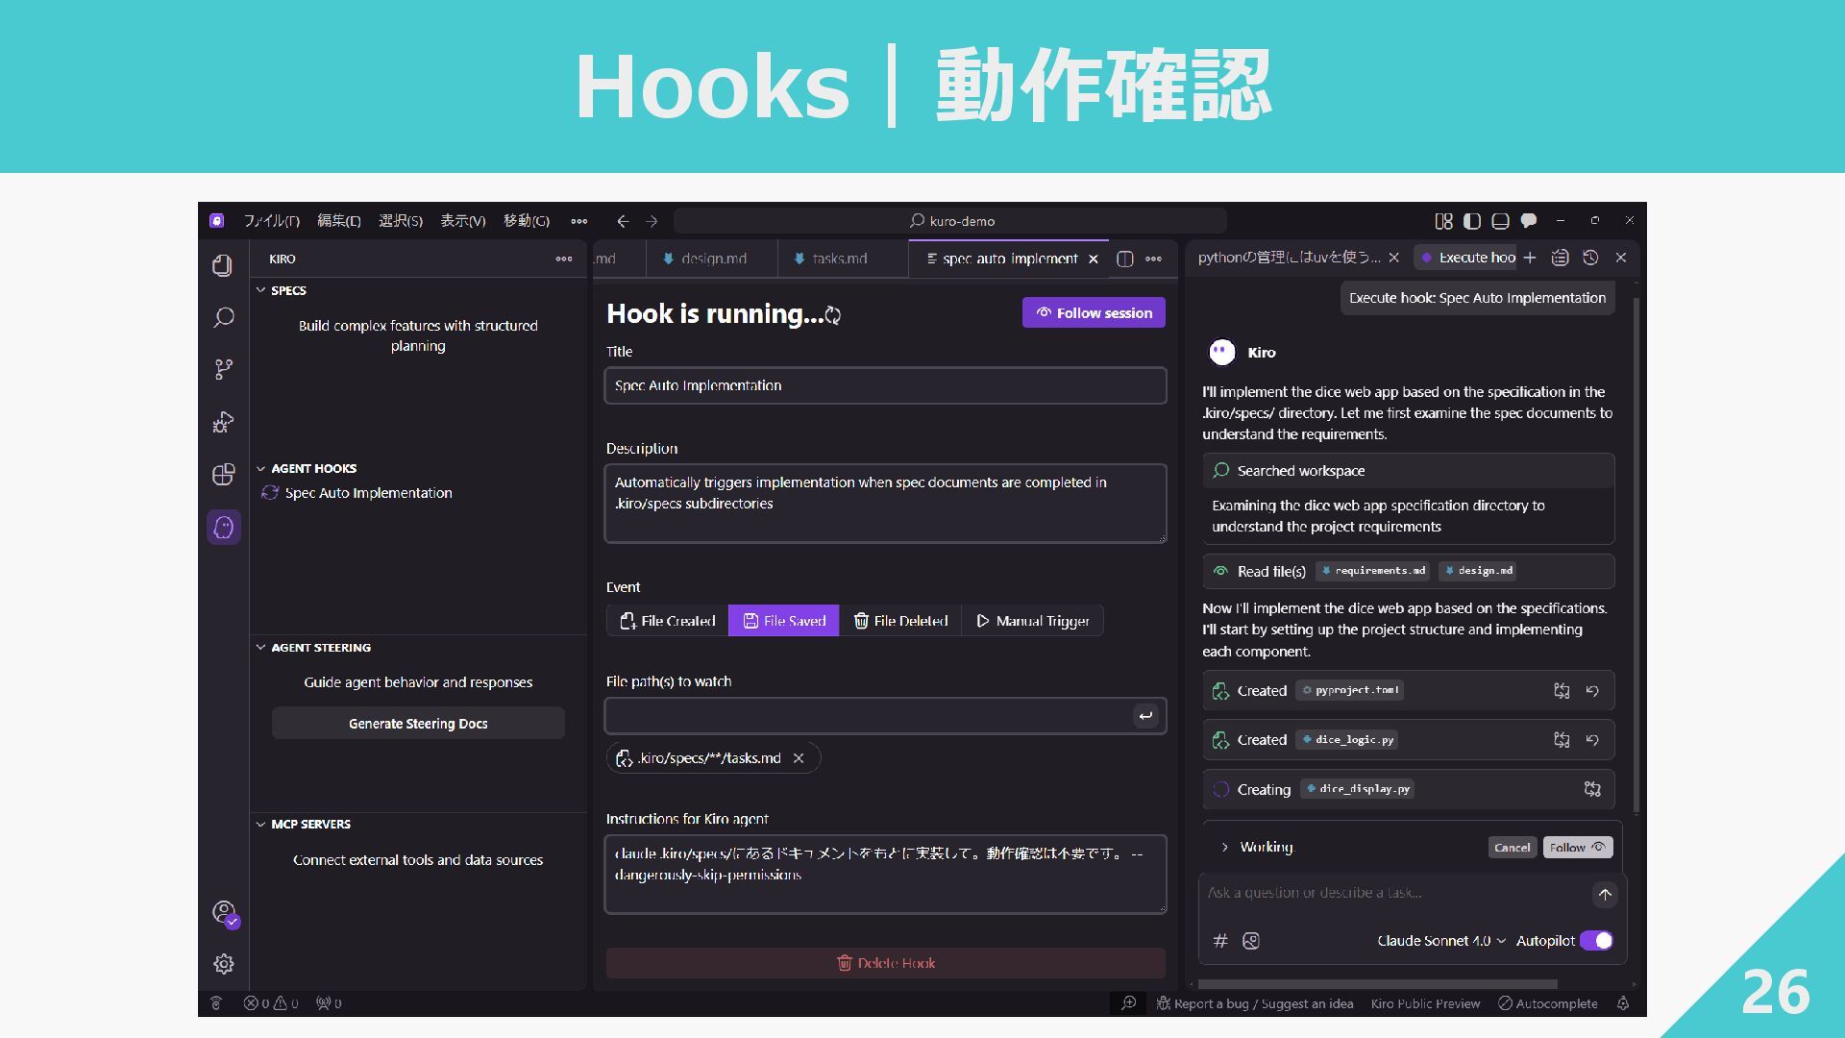Send the chat message with arrow button

click(1605, 894)
